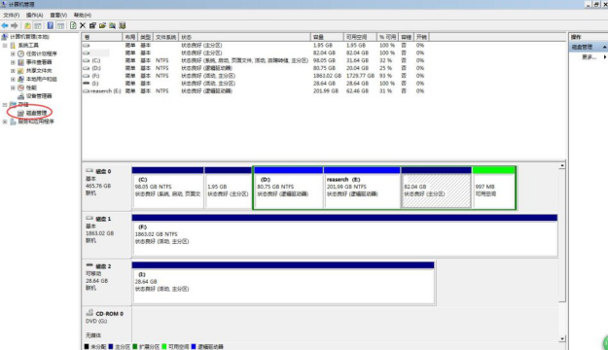Select the (C:) 98.05 GB NTFS partition block
Screen dimensions: 608x350
point(167,189)
